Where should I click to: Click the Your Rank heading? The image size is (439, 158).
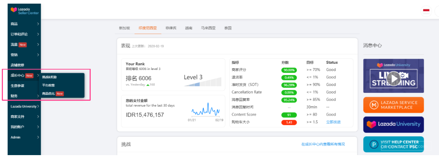135,64
